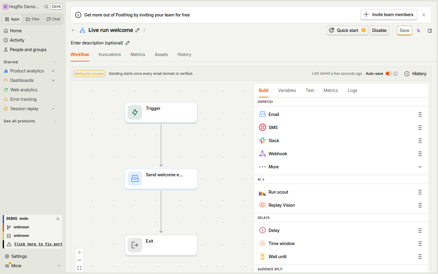
Task: Fit the workflow canvas to view
Action: pos(79,268)
